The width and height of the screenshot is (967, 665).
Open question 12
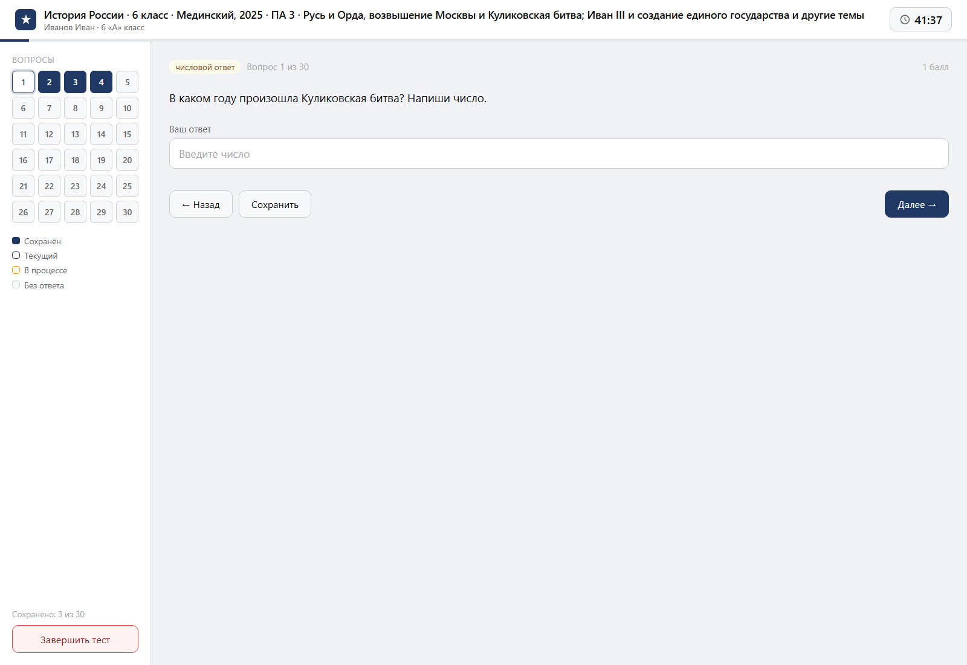49,134
